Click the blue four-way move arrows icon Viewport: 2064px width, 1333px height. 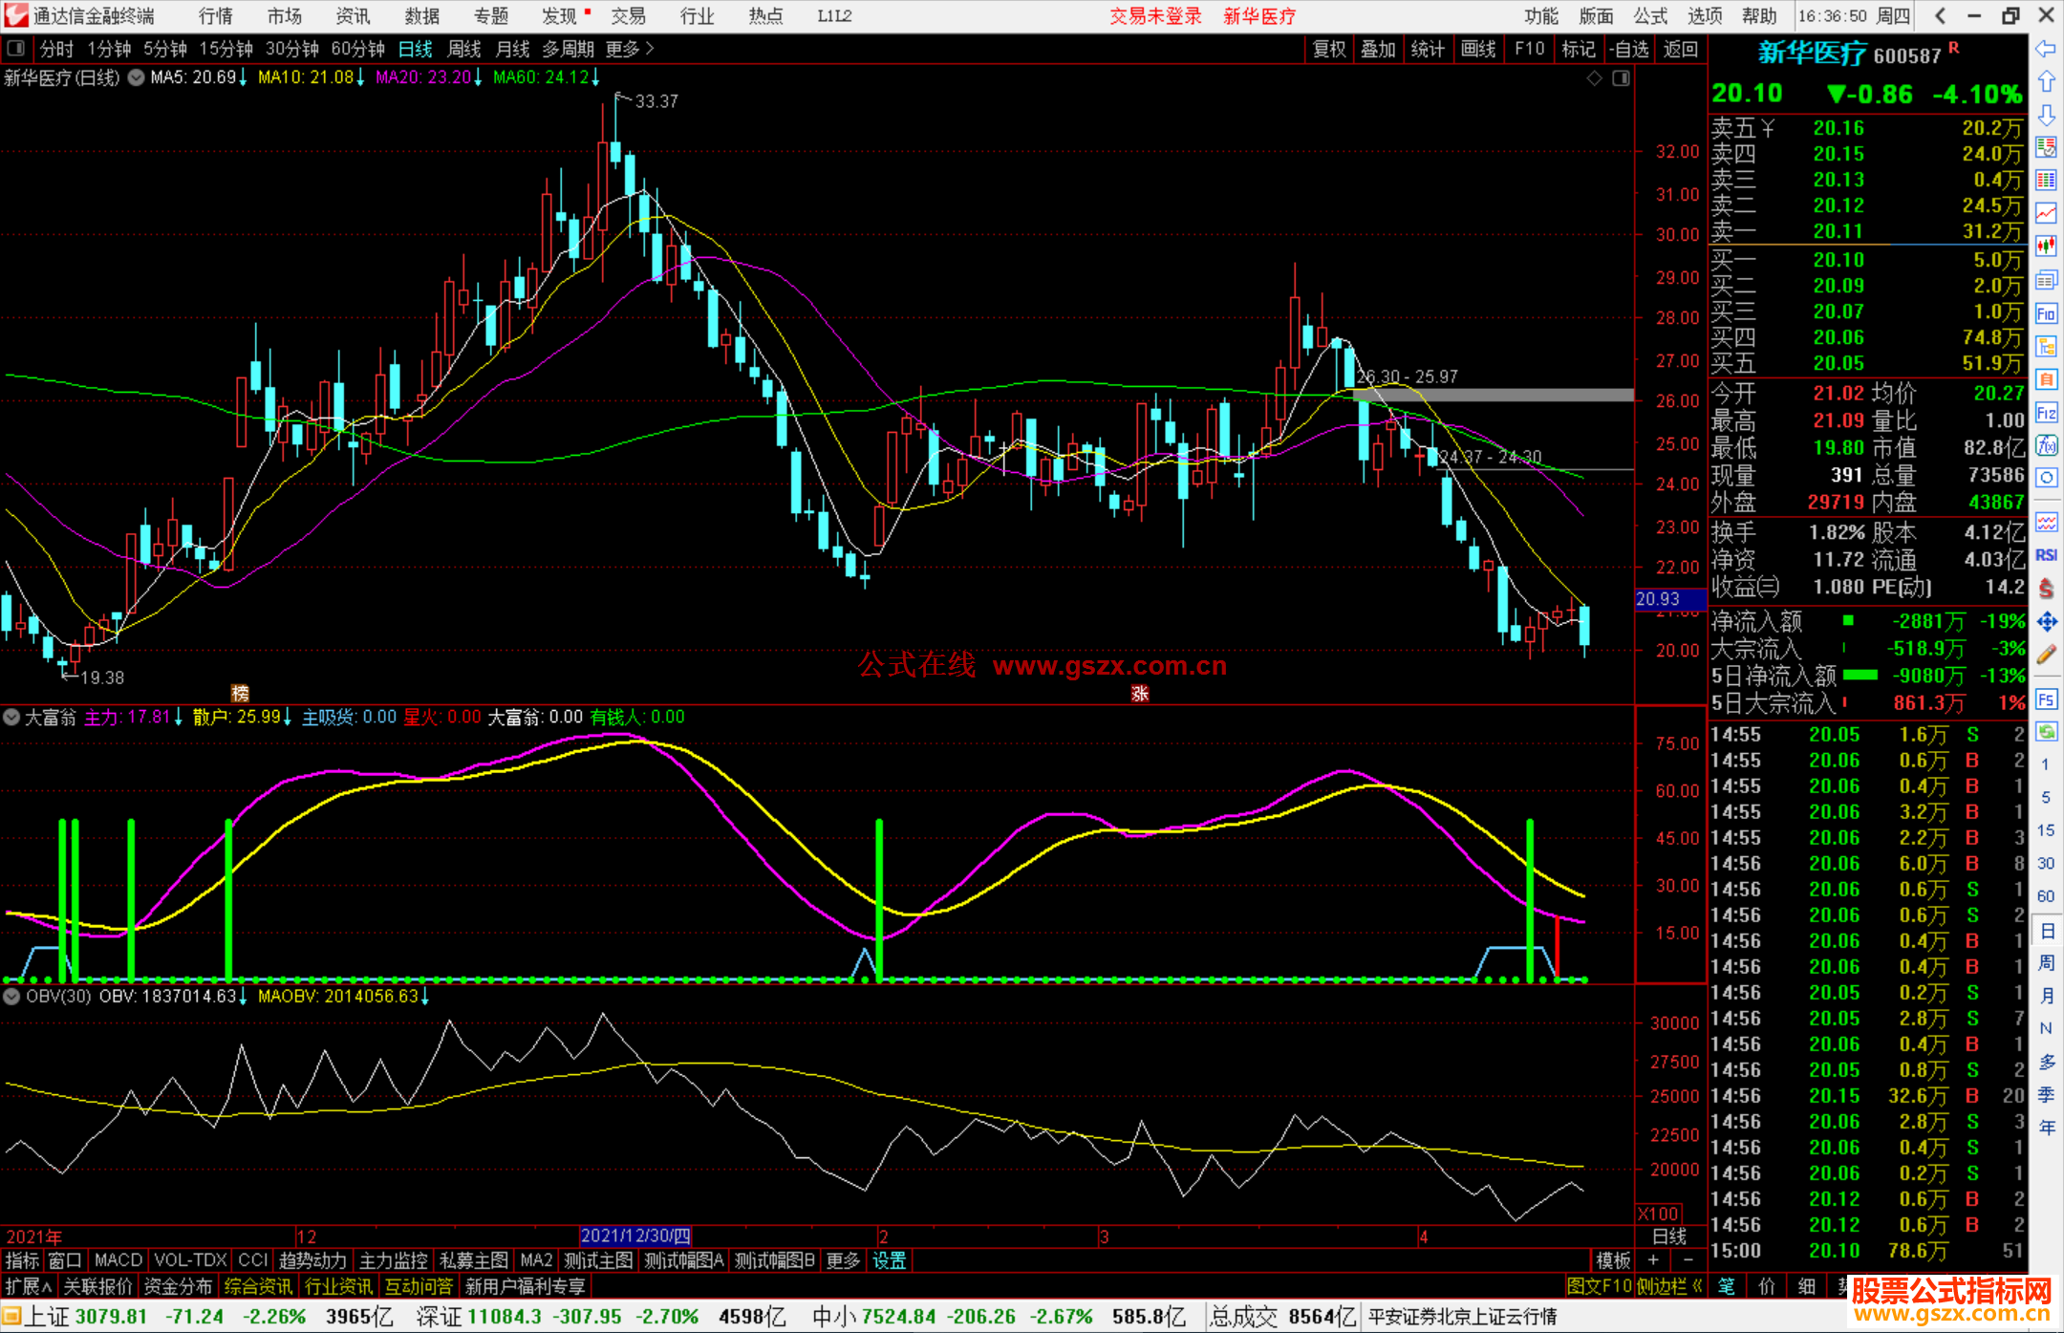pyautogui.click(x=2046, y=622)
